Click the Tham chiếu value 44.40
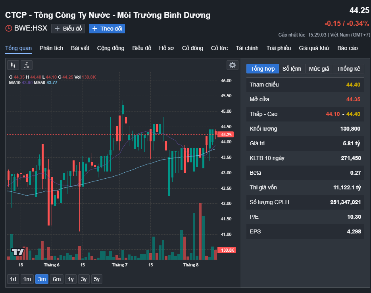The width and height of the screenshot is (371, 293). pyautogui.click(x=353, y=85)
